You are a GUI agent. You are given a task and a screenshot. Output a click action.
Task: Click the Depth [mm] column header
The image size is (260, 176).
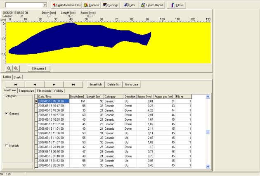pyautogui.click(x=78, y=96)
